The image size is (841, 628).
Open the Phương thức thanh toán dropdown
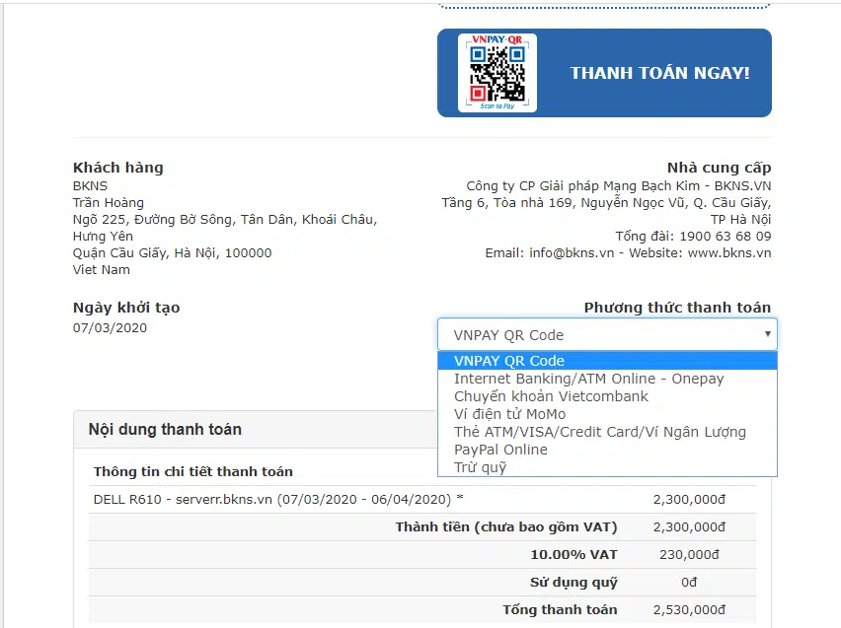tap(607, 335)
